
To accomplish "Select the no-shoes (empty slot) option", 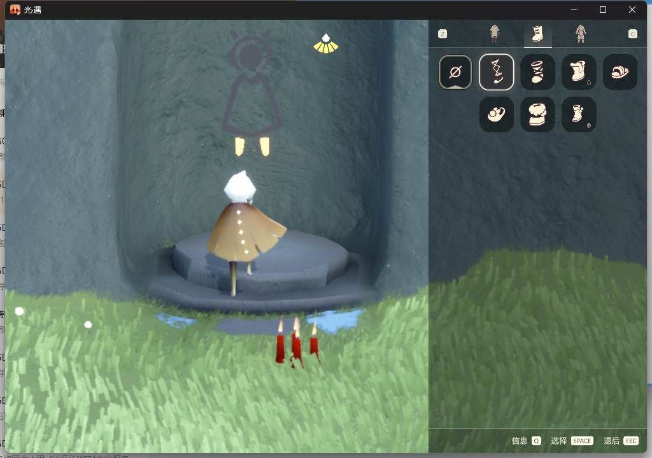I will point(455,72).
